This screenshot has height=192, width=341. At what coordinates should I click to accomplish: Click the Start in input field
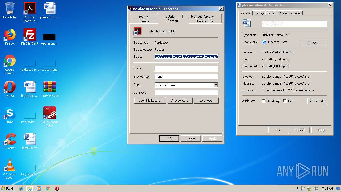pyautogui.click(x=186, y=69)
